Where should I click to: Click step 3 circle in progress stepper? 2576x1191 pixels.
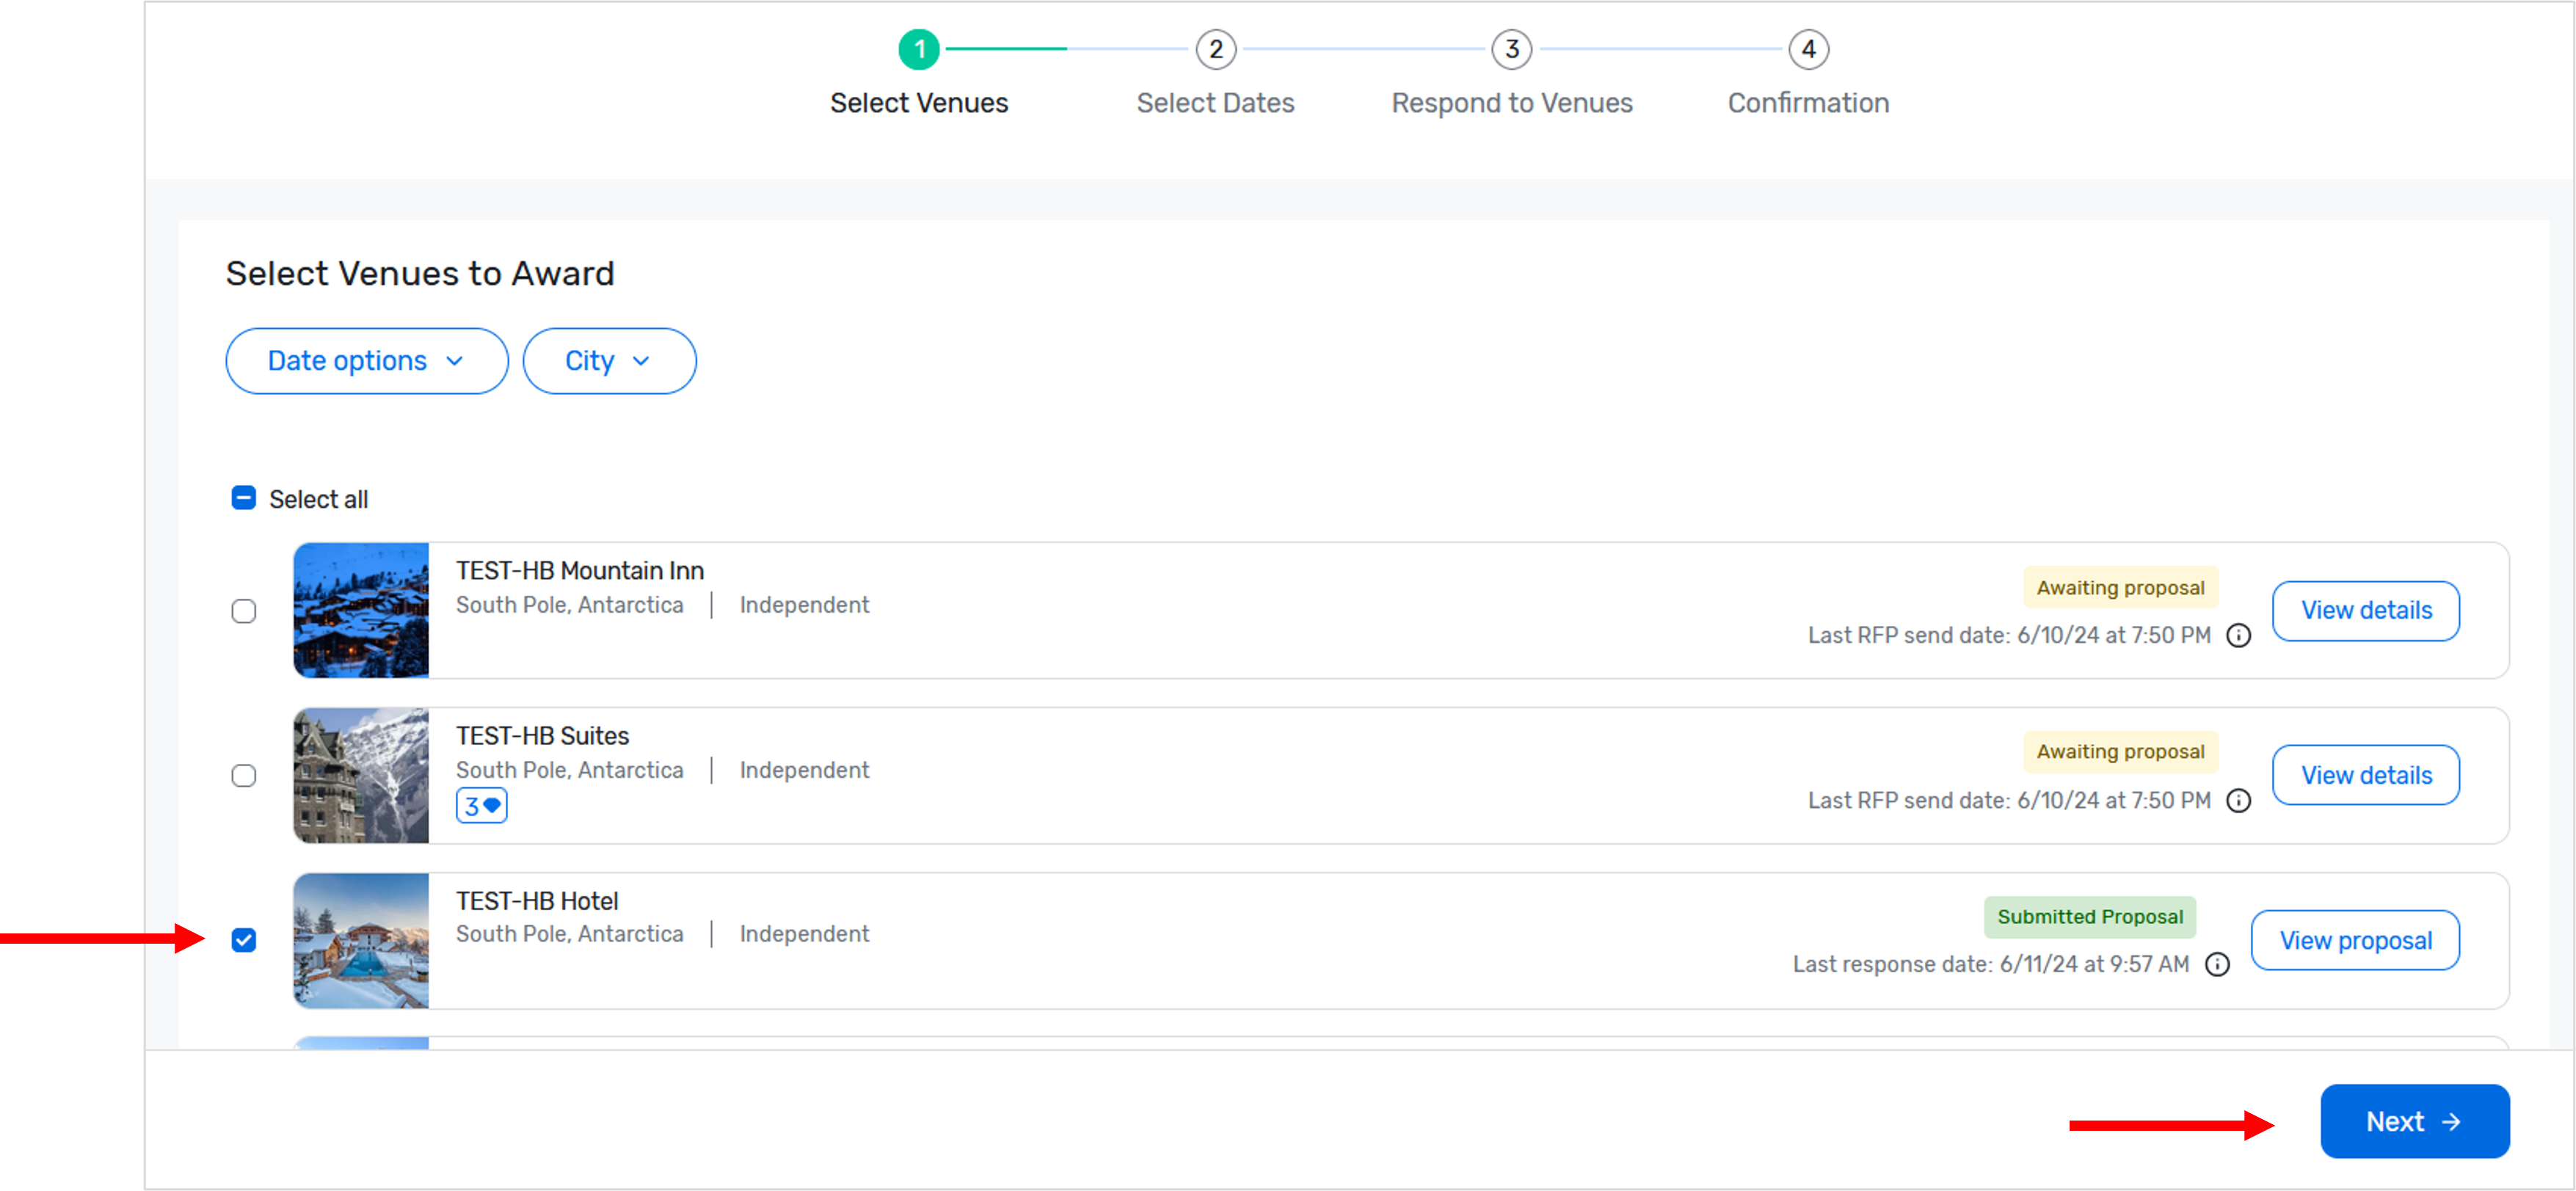coord(1511,49)
